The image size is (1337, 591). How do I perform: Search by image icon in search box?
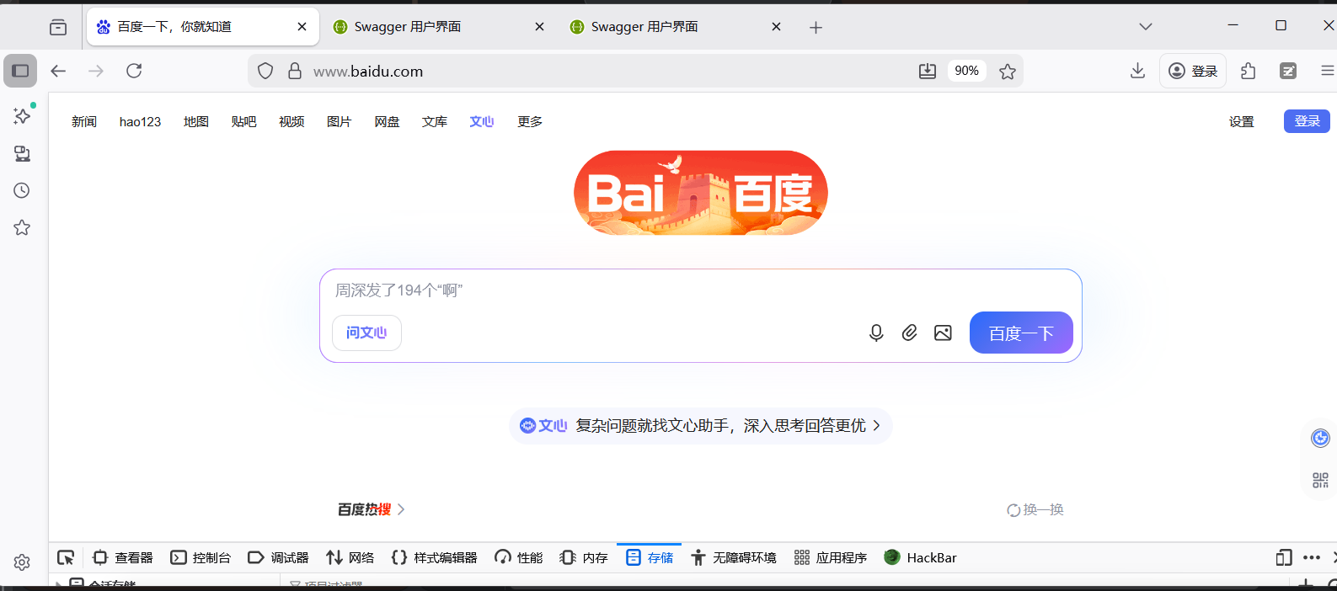tap(943, 333)
